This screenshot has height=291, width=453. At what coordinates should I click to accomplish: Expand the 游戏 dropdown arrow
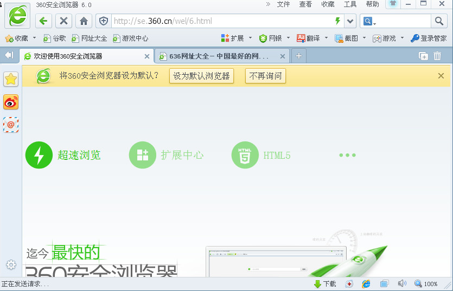[x=402, y=38]
